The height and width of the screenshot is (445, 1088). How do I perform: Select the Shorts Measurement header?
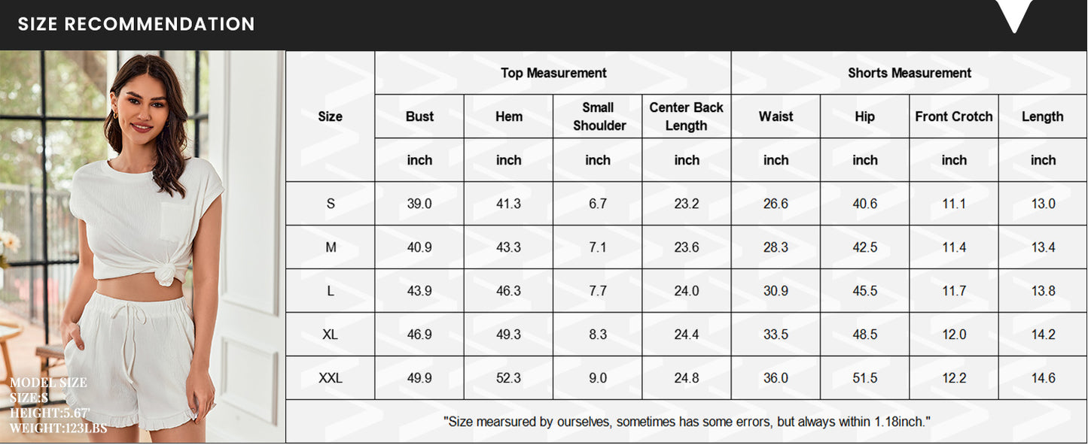pos(910,73)
